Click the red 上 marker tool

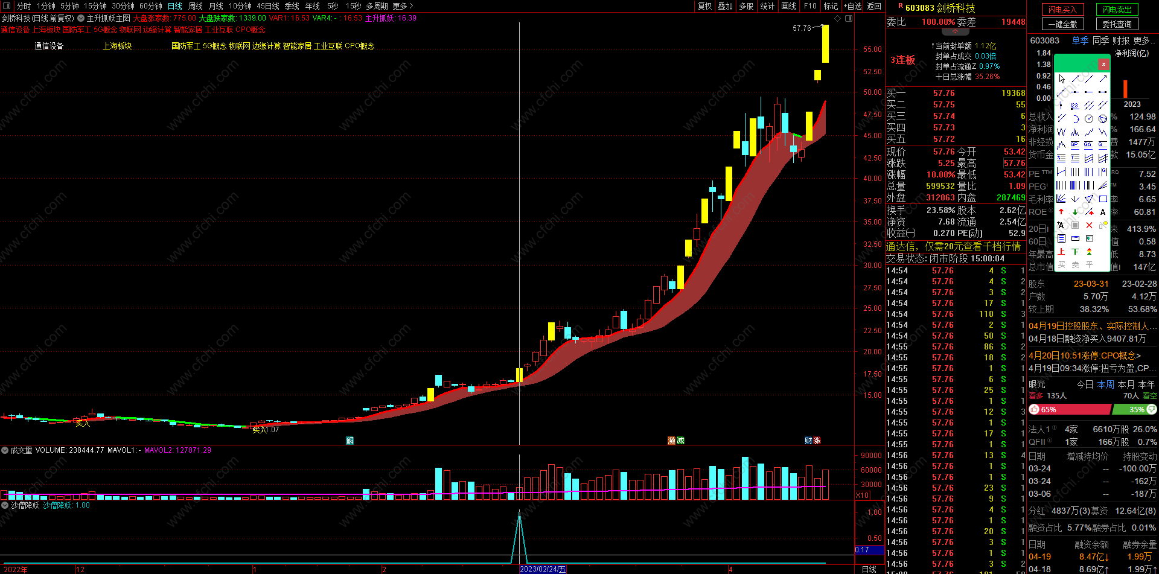(x=1061, y=252)
